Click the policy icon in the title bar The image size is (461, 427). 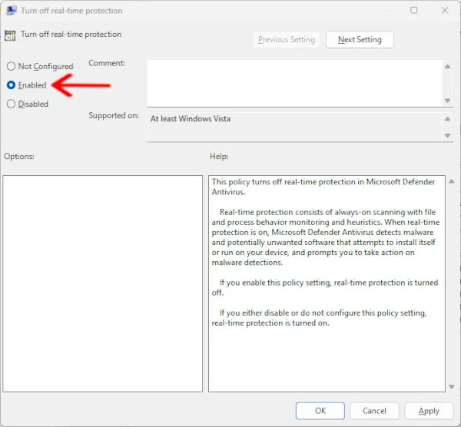[11, 11]
